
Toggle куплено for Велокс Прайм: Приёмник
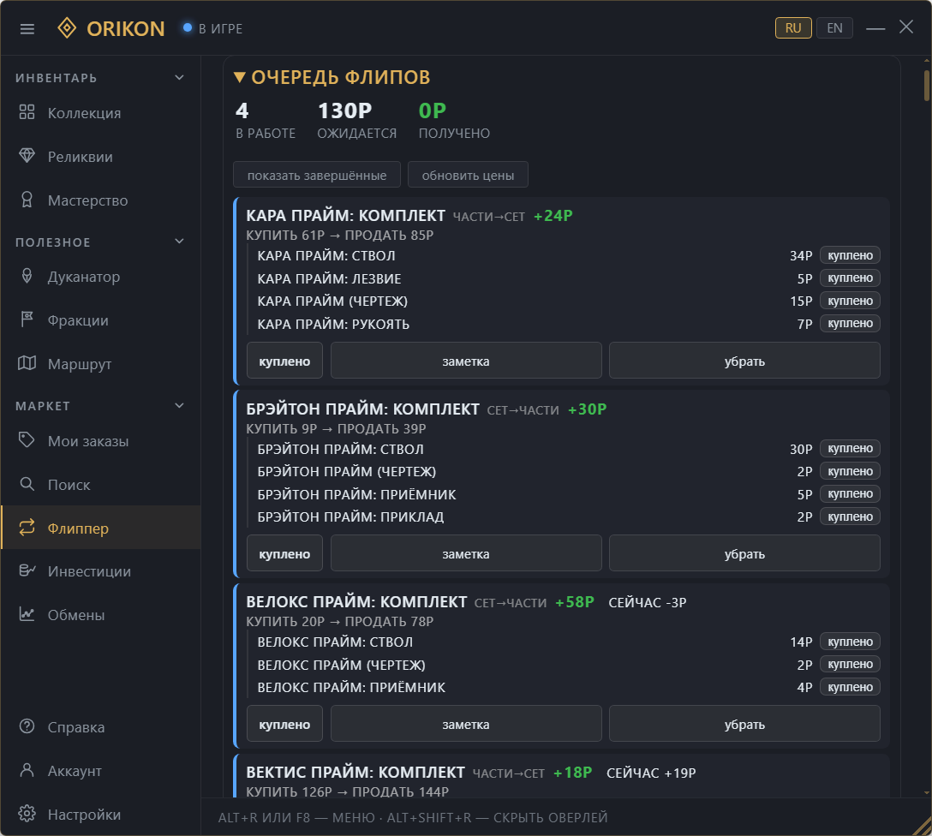pos(850,688)
